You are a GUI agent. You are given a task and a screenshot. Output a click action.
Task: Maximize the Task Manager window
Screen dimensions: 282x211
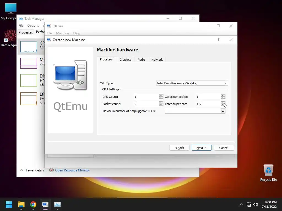180,18
